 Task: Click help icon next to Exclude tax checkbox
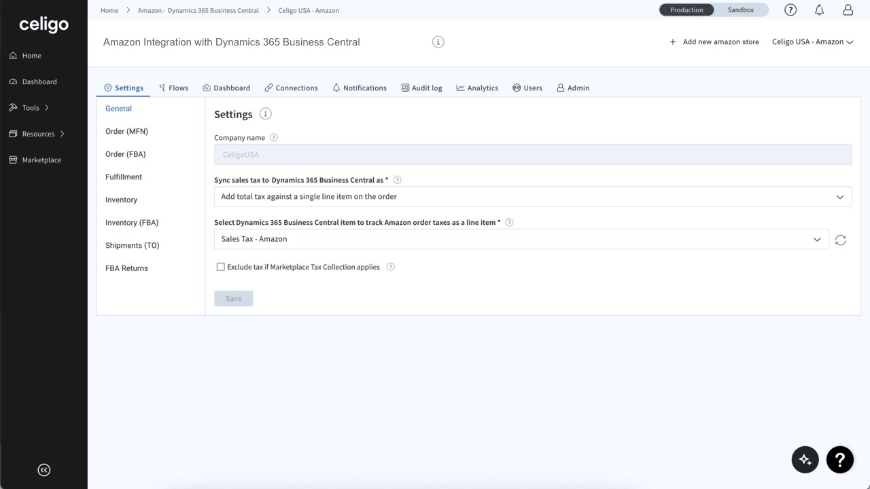click(391, 267)
